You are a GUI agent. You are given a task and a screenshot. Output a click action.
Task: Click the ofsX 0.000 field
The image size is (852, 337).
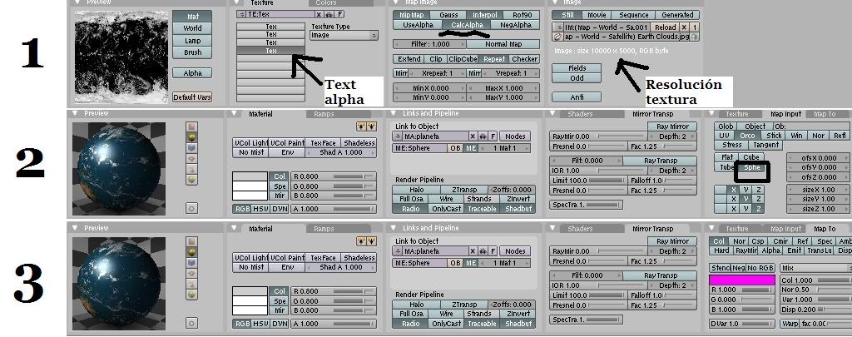click(x=819, y=157)
